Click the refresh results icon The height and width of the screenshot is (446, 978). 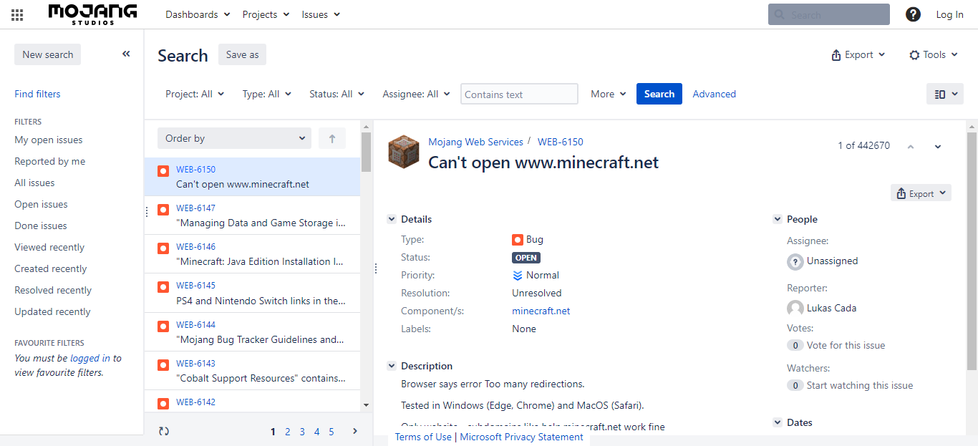click(x=164, y=431)
